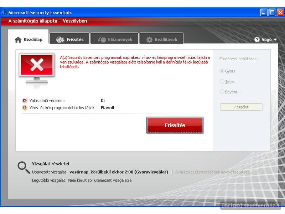This screenshot has width=285, height=214.
Task: Click the 'Ellenőrzési beállítások:' label
Action: click(x=238, y=59)
